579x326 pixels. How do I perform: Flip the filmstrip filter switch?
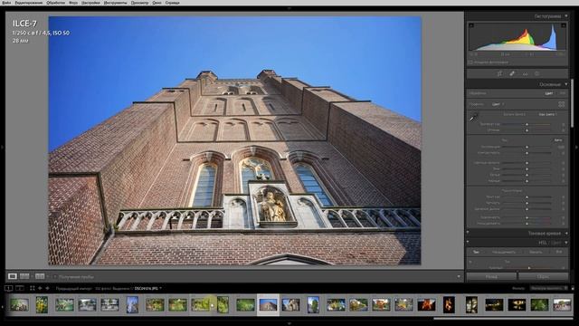(573, 288)
